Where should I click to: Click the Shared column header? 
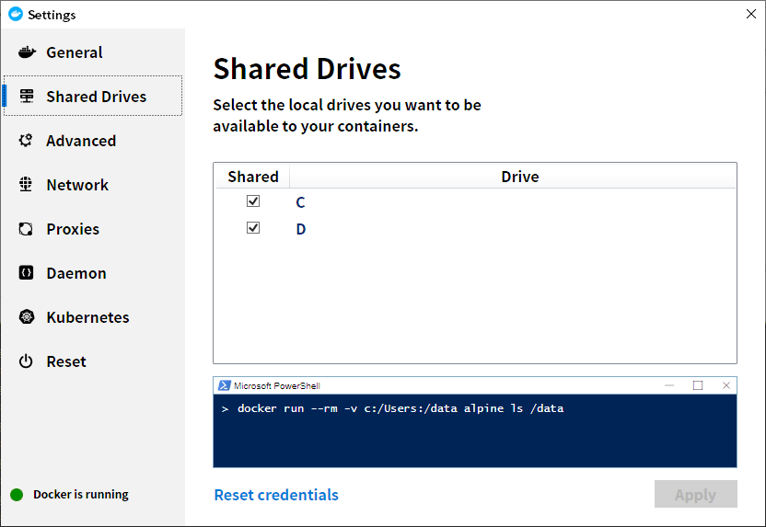click(x=253, y=177)
